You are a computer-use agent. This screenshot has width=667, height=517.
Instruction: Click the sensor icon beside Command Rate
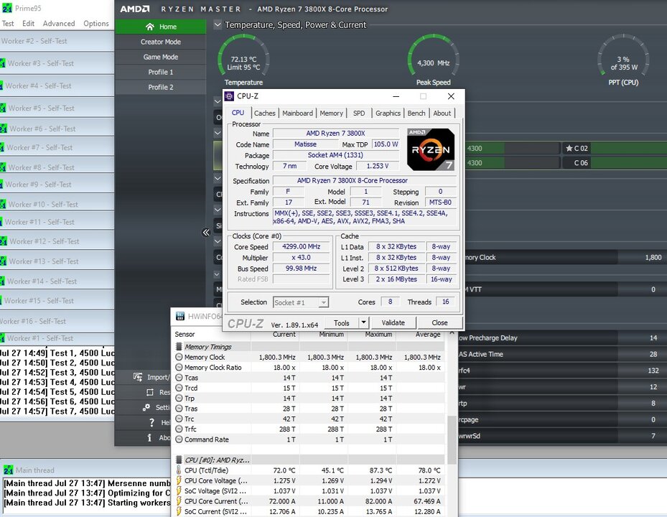pos(179,439)
